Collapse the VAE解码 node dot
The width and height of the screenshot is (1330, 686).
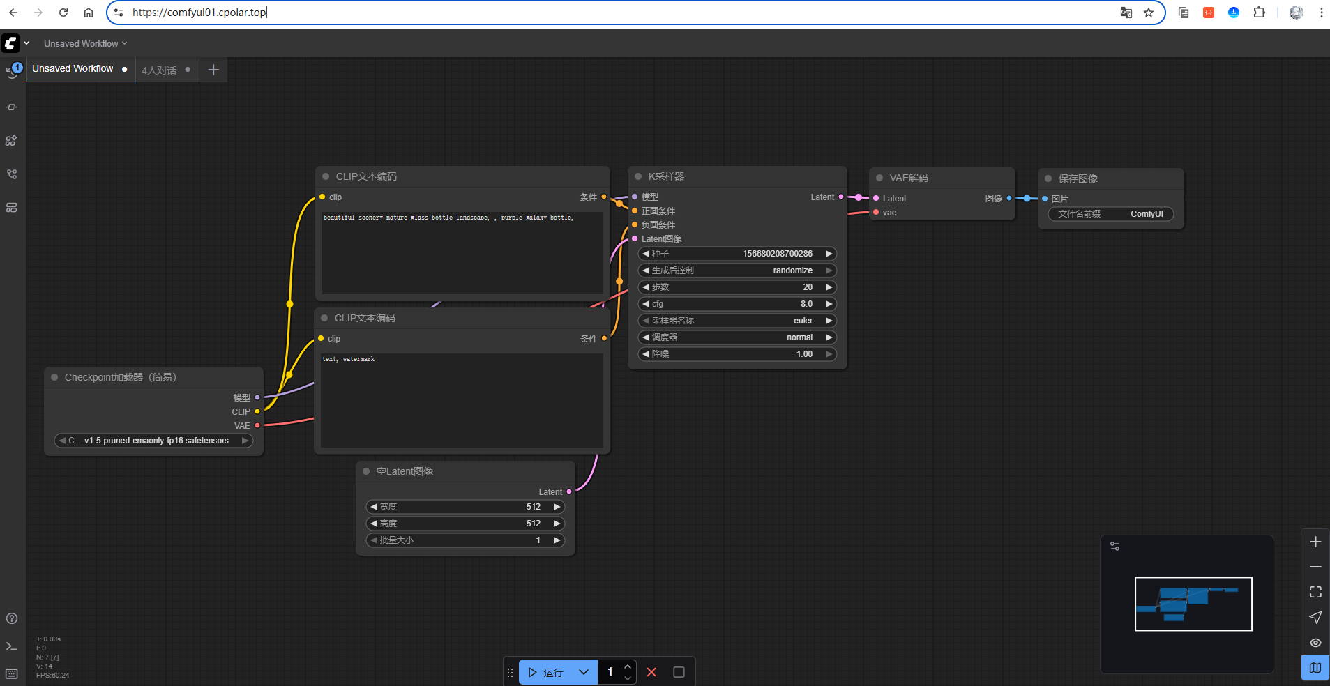(x=879, y=178)
